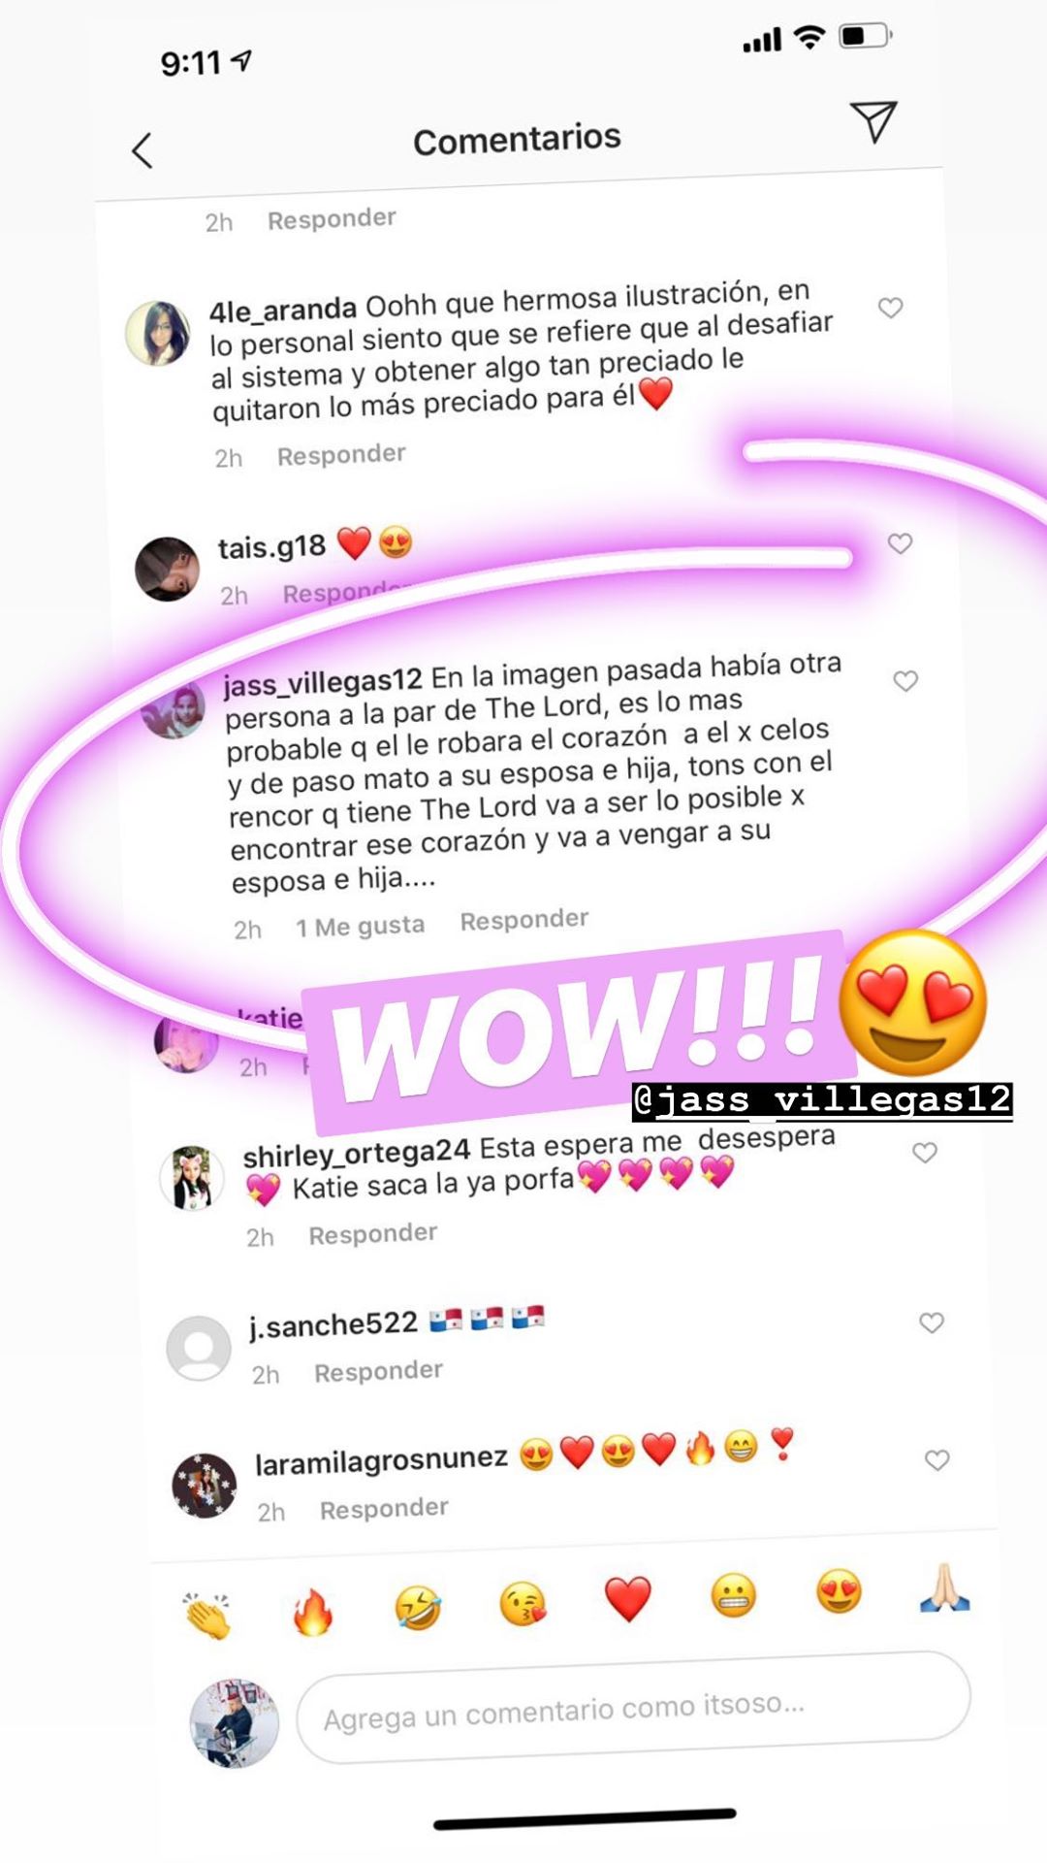Image resolution: width=1047 pixels, height=1863 pixels.
Task: Like shirley_ortega24's comment
Action: pos(925,1153)
